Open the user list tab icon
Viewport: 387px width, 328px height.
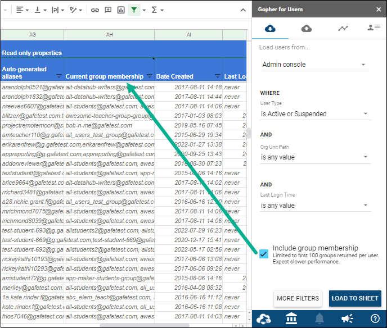click(373, 28)
